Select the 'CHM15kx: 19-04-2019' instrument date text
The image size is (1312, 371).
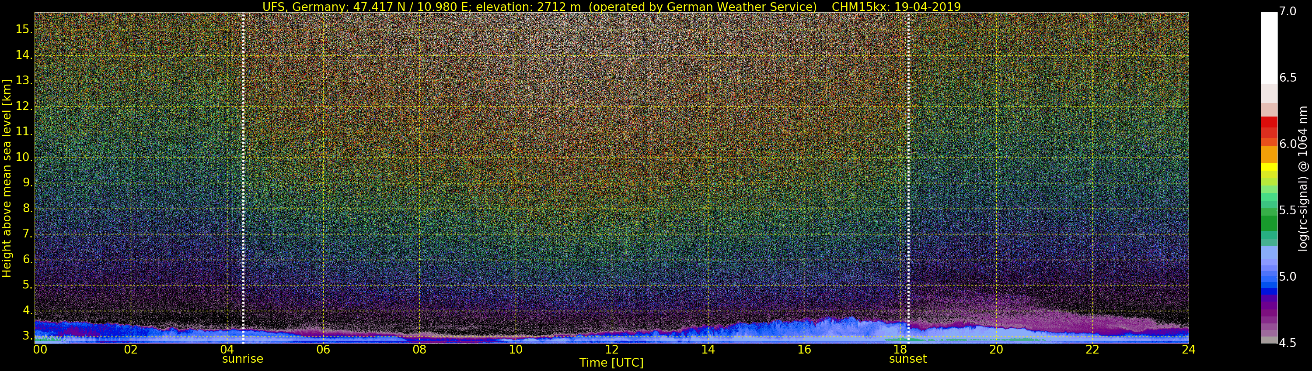click(x=897, y=7)
